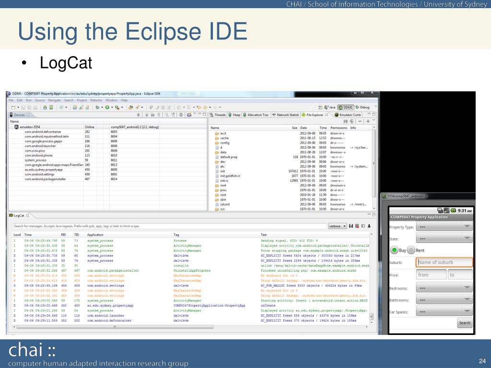Image resolution: width=491 pixels, height=368 pixels.
Task: Click the Save Log icon in LogCat
Action: click(x=351, y=226)
